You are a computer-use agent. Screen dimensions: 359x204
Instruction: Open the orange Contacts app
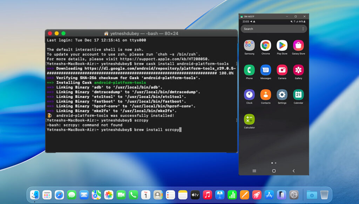pos(266,95)
